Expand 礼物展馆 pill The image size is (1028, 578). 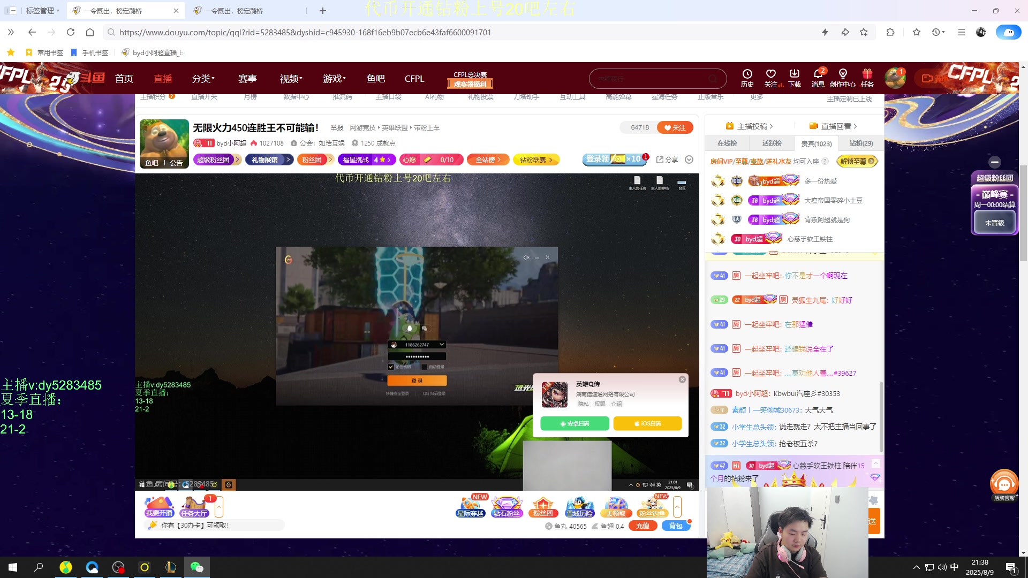coord(269,159)
